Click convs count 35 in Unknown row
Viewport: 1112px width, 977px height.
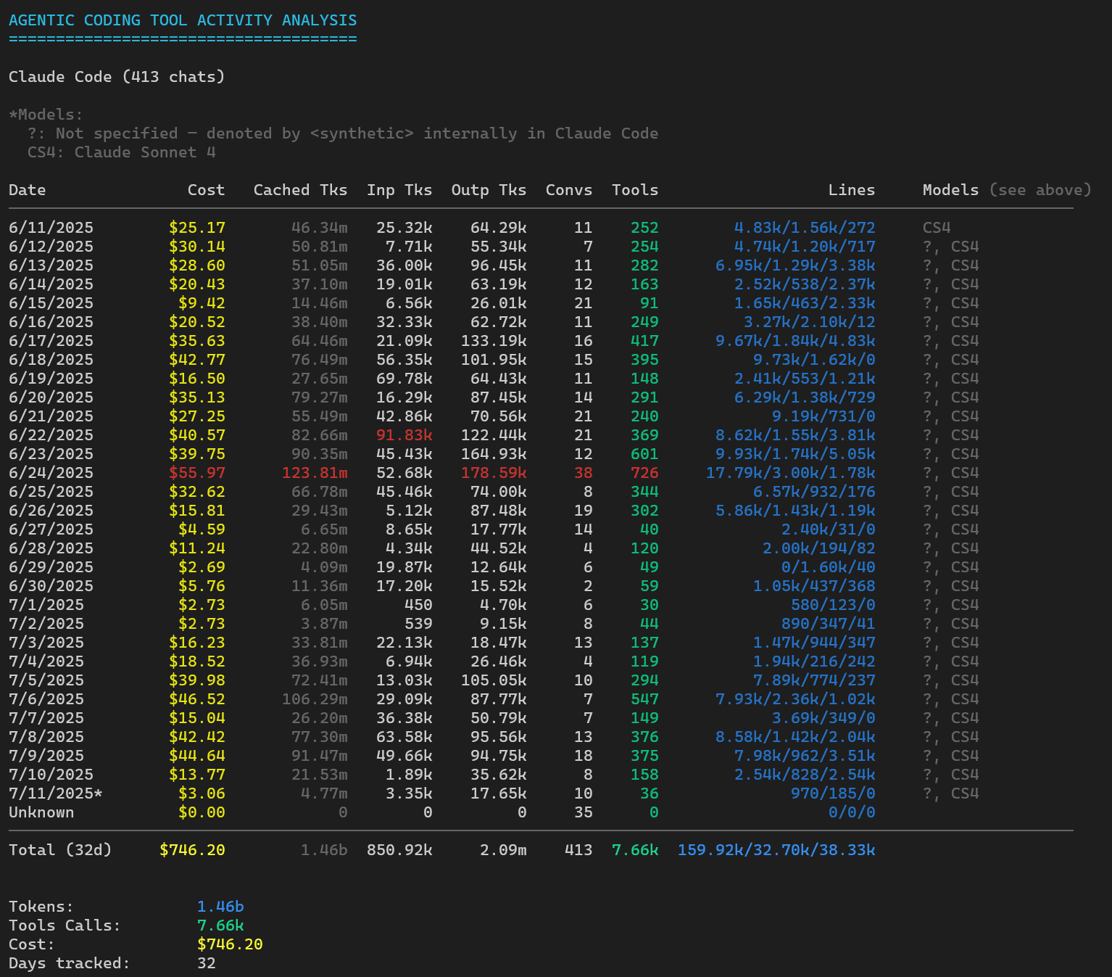[x=584, y=812]
